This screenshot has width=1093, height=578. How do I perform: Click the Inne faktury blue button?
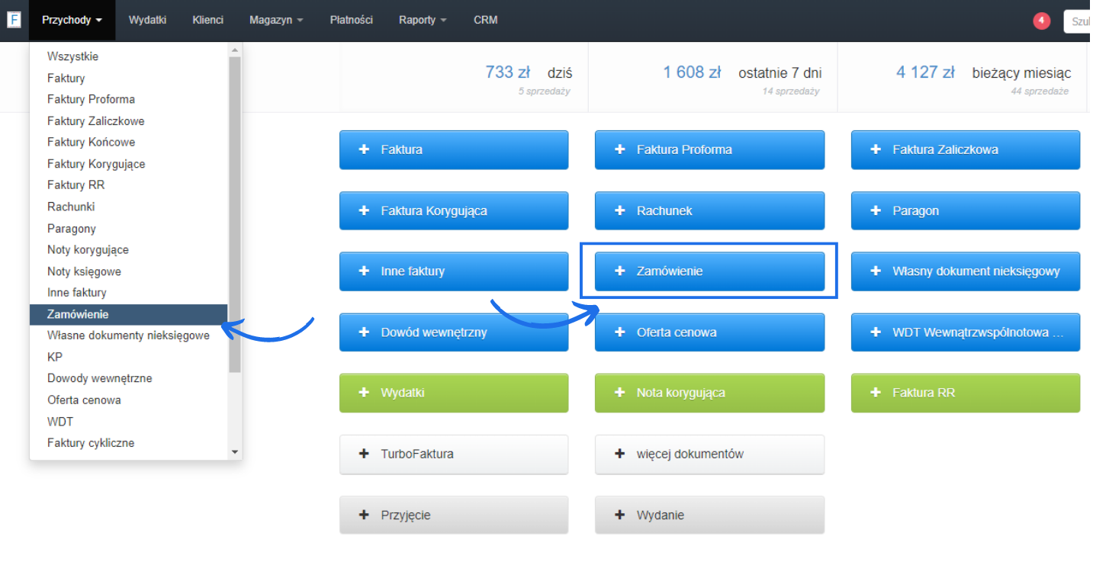(x=454, y=271)
